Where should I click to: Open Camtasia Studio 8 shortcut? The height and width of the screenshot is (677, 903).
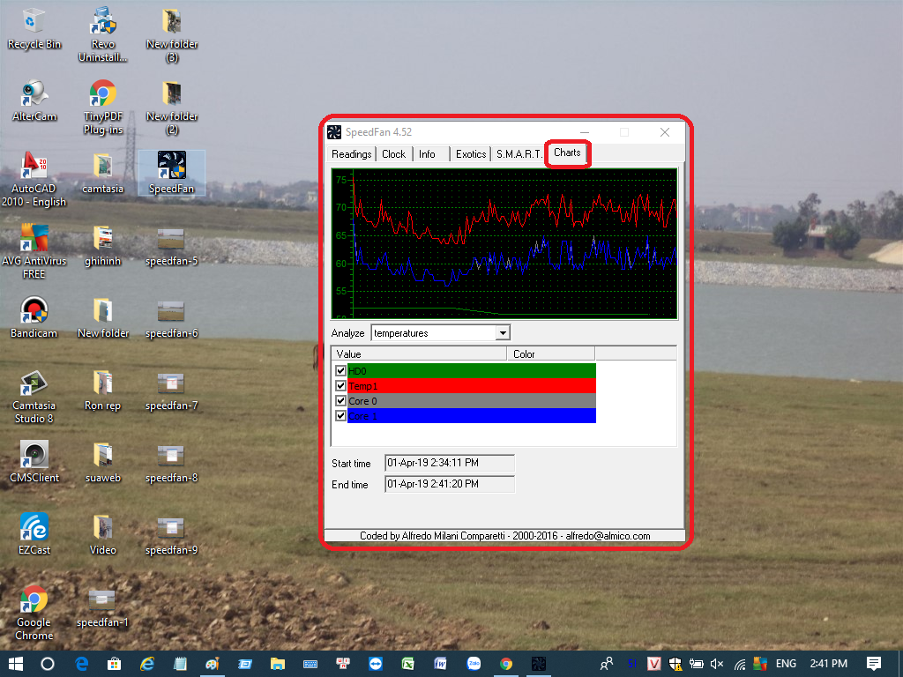pyautogui.click(x=34, y=383)
